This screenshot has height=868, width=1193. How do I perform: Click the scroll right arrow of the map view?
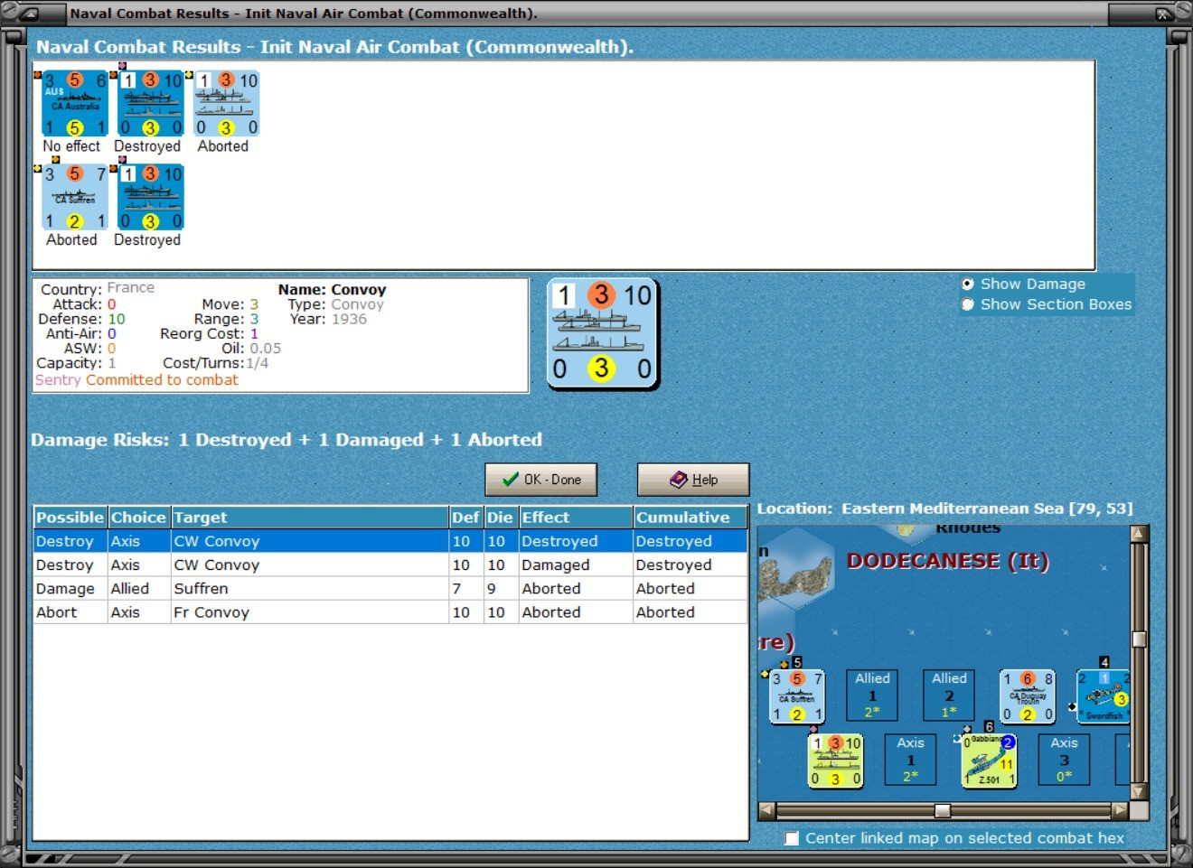tap(1120, 810)
